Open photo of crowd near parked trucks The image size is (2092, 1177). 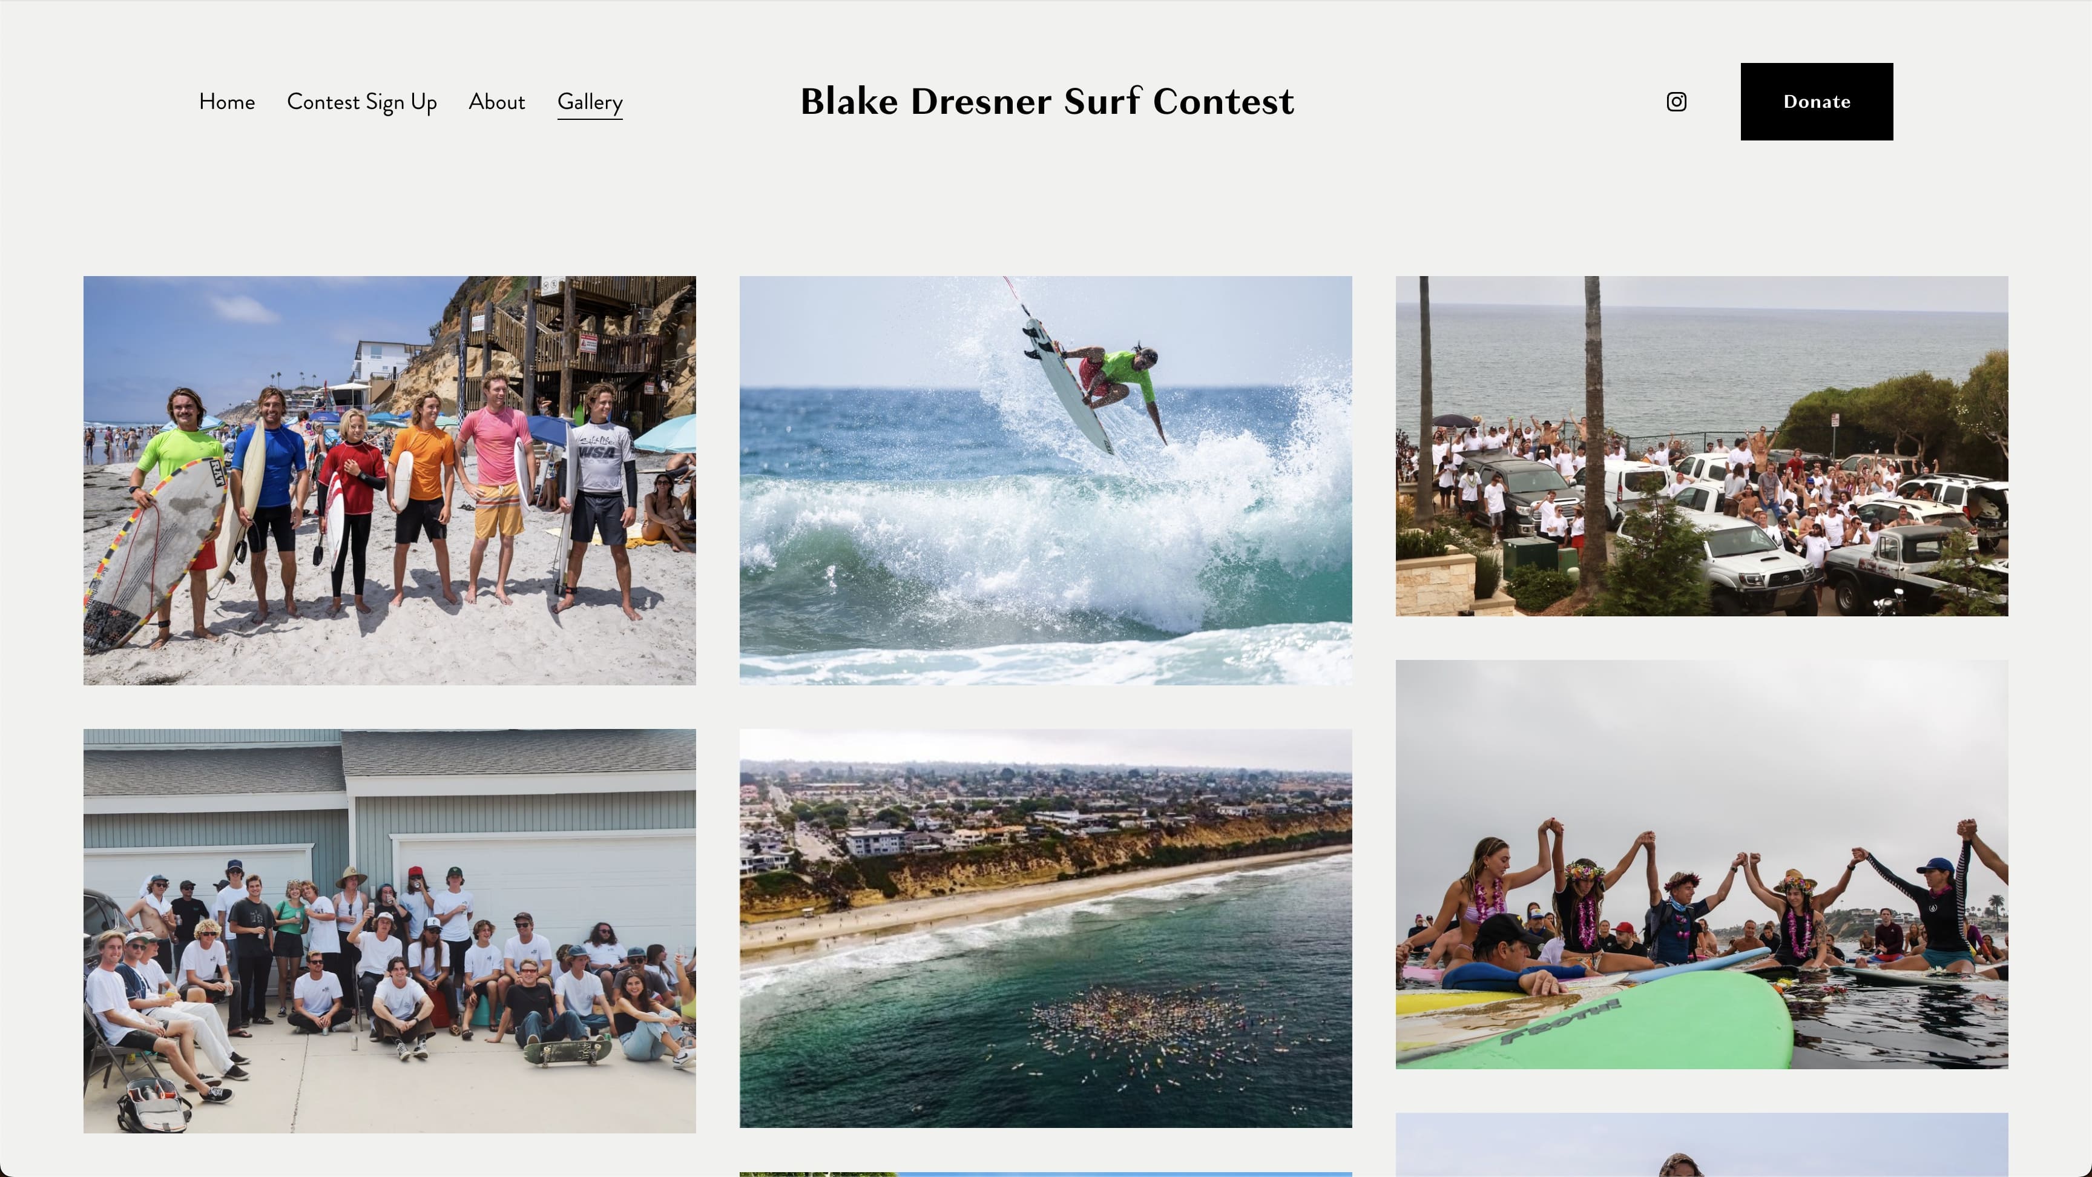click(1702, 446)
